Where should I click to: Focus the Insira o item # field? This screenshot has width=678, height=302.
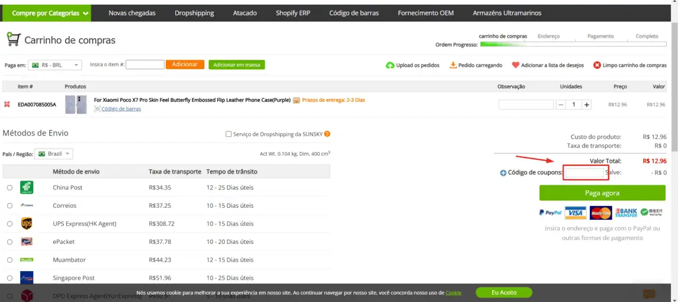[145, 65]
